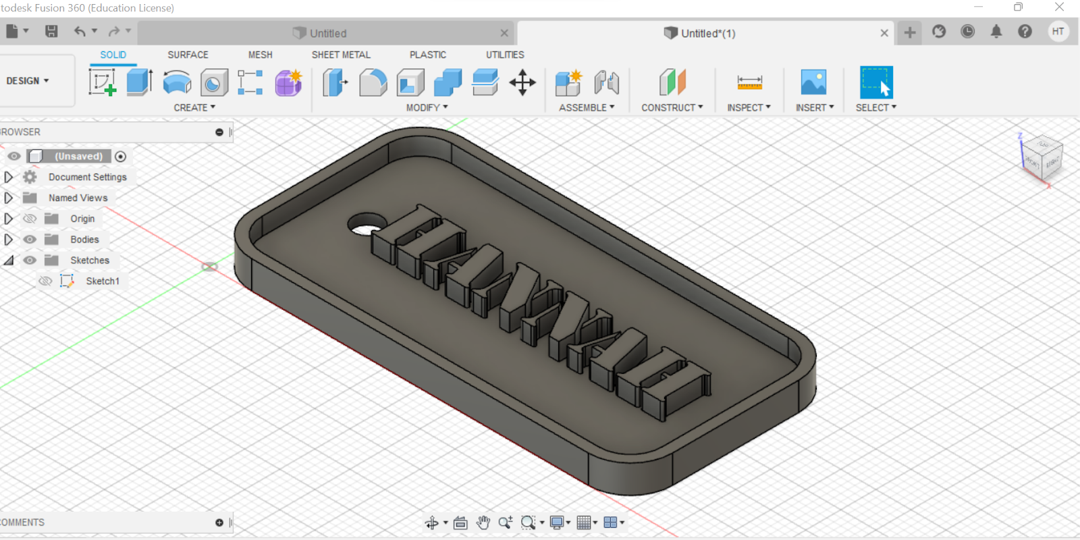Click the Undo arrow
This screenshot has width=1080, height=540.
tap(80, 31)
